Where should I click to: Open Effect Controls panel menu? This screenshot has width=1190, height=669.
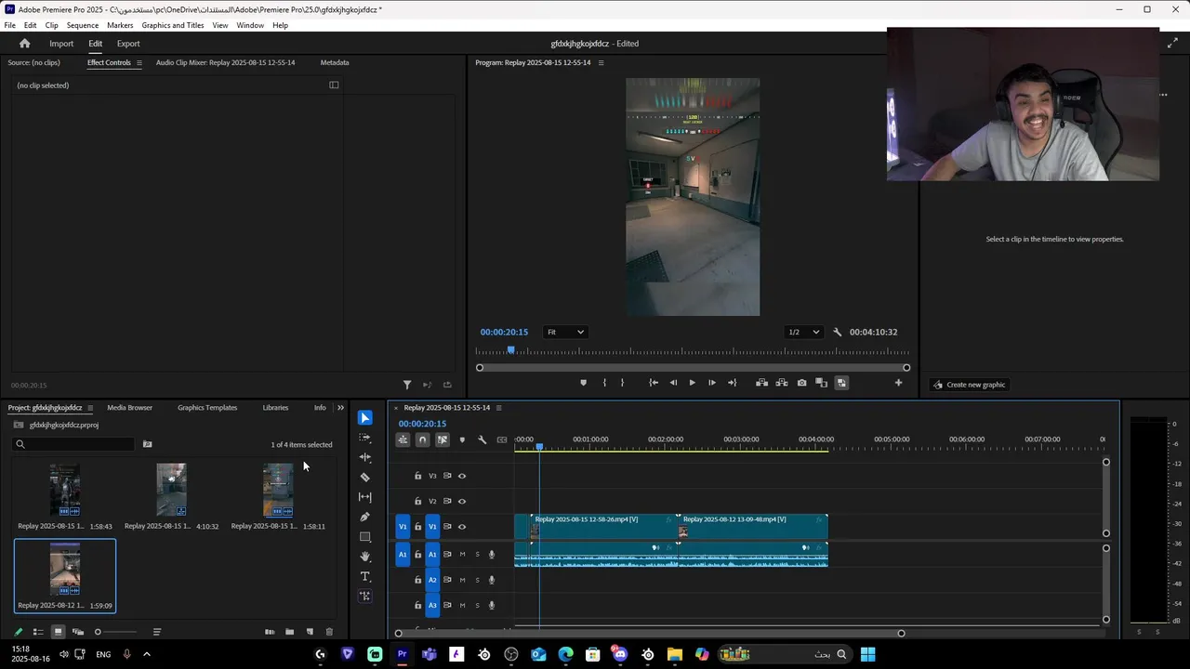(x=139, y=62)
